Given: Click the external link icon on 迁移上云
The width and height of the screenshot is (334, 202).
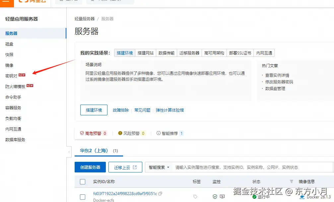Looking at the screenshot, I should pos(135,167).
